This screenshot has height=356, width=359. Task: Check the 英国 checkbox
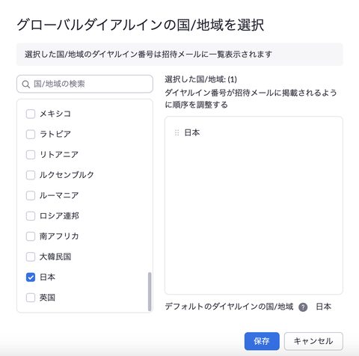click(x=31, y=298)
